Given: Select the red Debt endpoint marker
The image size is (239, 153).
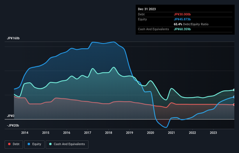Looking at the screenshot, I should click(x=234, y=104).
